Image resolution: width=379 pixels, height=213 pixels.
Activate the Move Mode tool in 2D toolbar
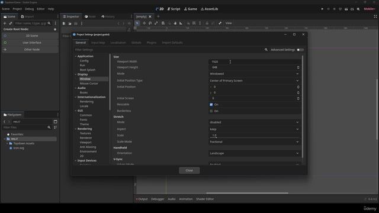pyautogui.click(x=144, y=23)
